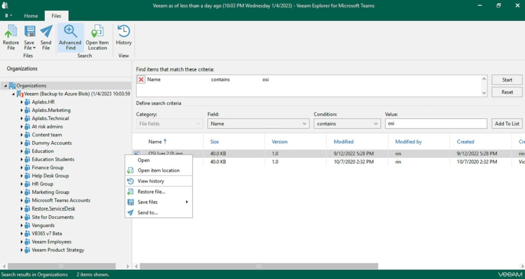Screen dimensions: 525x279
Task: Select the HR Group team icon
Action: pos(27,184)
